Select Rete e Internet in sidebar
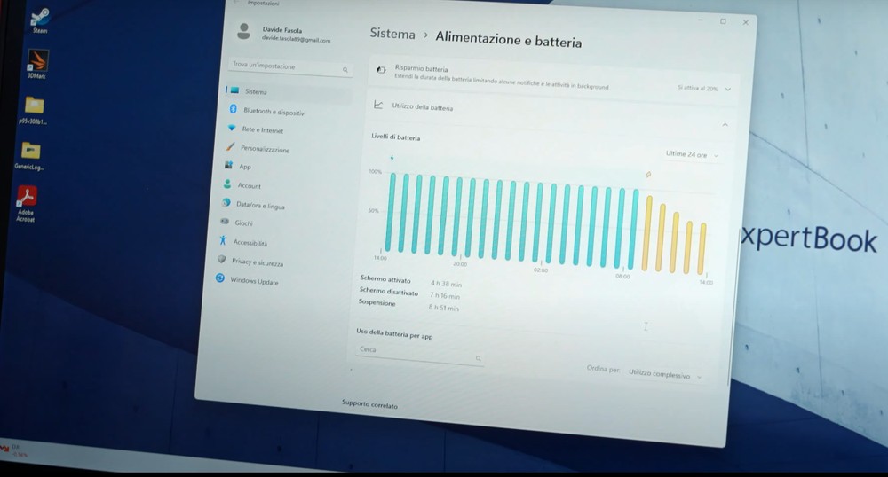This screenshot has height=477, width=888. click(x=262, y=130)
